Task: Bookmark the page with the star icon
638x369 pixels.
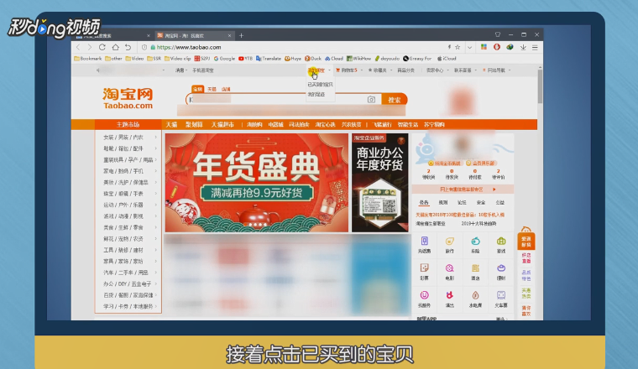Action: click(x=458, y=47)
